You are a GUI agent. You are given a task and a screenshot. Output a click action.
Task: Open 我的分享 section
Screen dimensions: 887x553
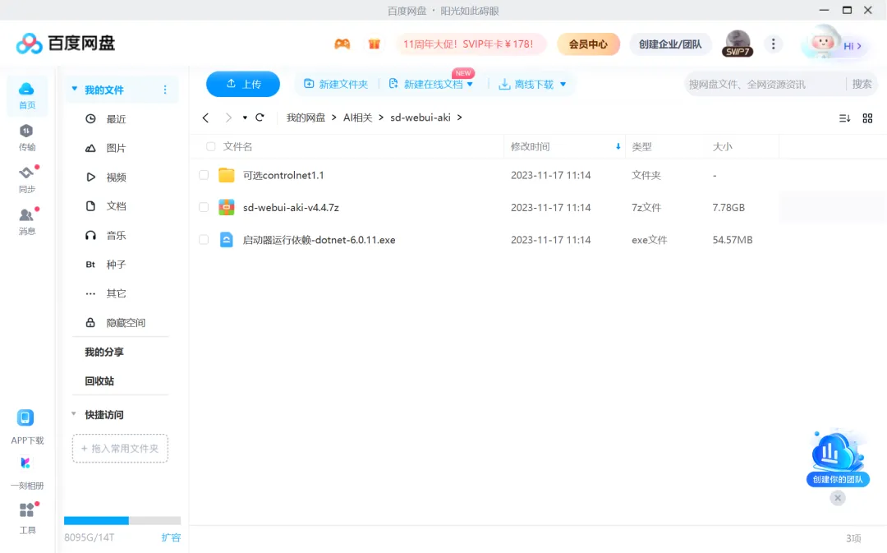[104, 352]
